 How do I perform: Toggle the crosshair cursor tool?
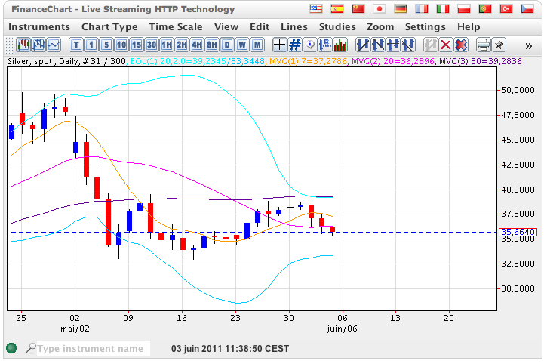(279, 45)
